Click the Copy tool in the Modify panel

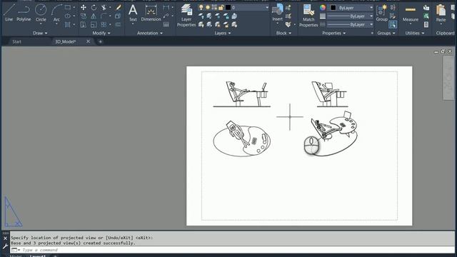point(84,16)
